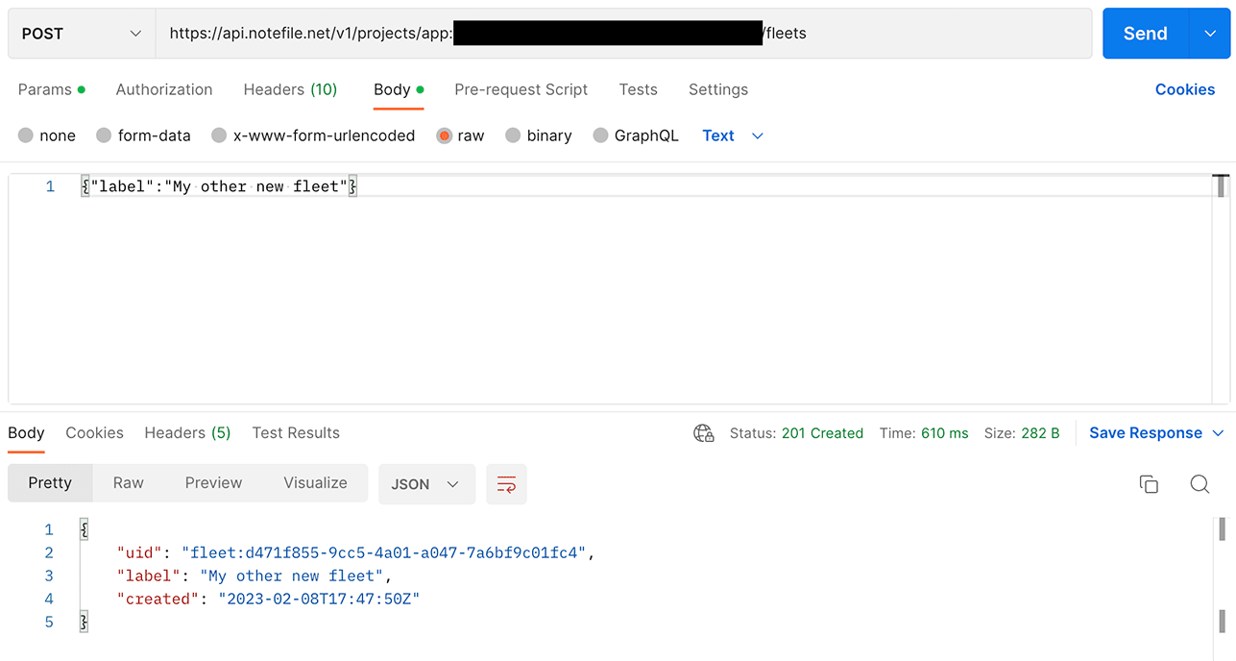Select the Pretty response view

click(x=50, y=483)
